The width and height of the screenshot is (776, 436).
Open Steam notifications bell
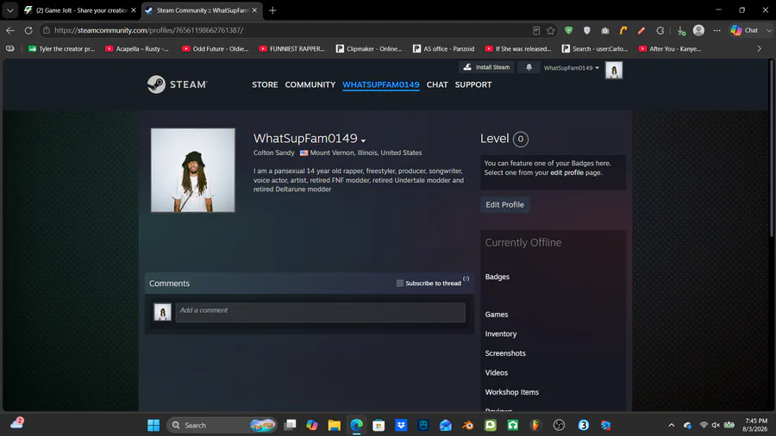click(529, 67)
